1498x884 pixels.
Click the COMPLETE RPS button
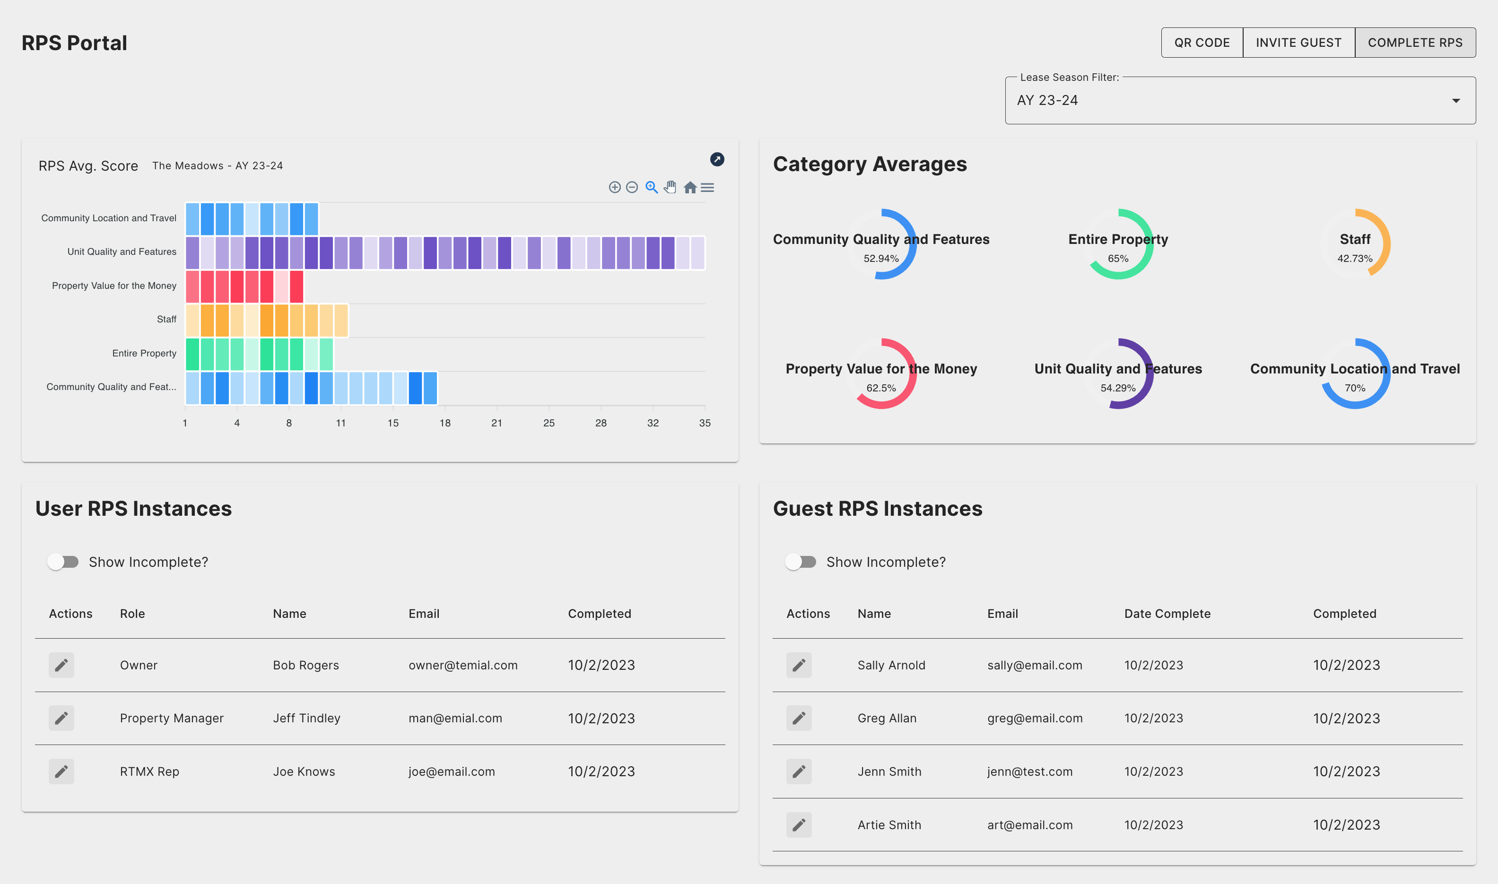point(1415,42)
